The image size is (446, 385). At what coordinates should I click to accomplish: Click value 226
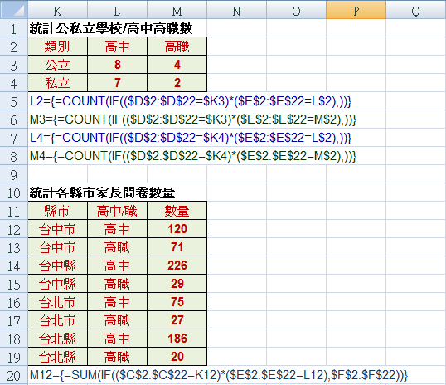[x=177, y=266]
